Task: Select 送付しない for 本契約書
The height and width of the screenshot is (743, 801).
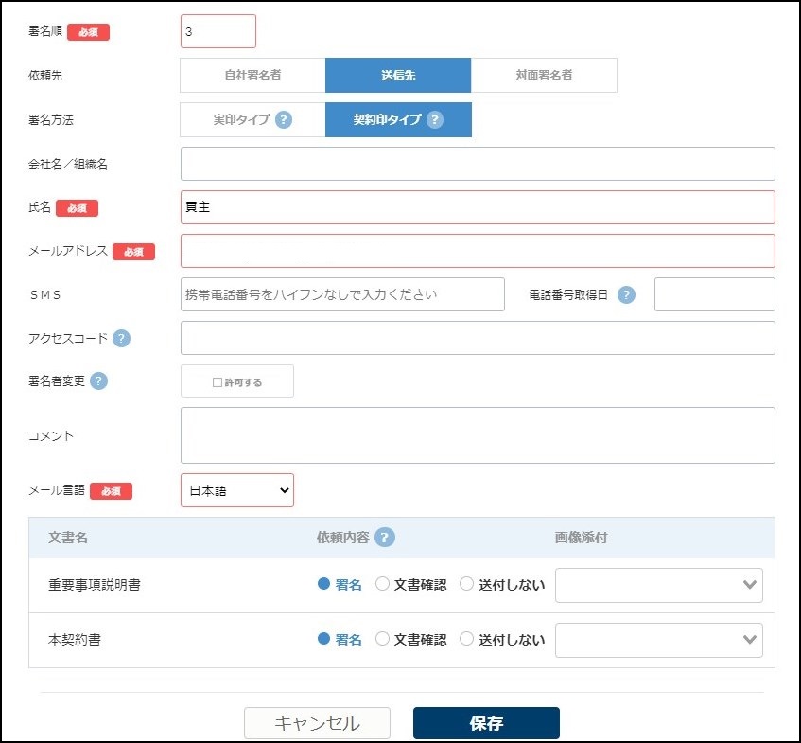Action: [x=467, y=639]
